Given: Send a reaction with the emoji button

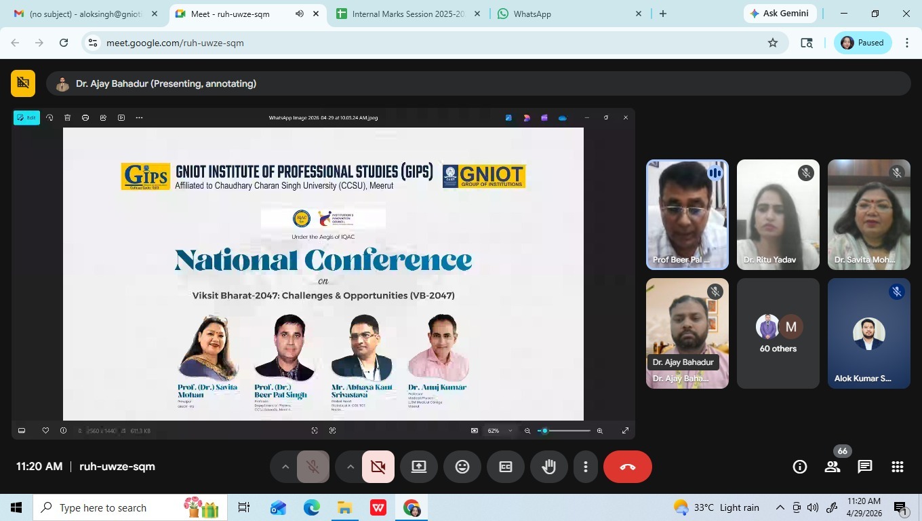Looking at the screenshot, I should coord(462,467).
